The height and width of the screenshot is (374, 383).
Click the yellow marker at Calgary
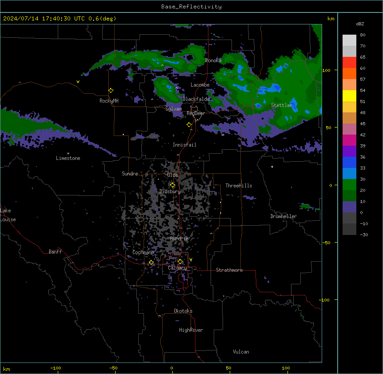tap(180, 262)
